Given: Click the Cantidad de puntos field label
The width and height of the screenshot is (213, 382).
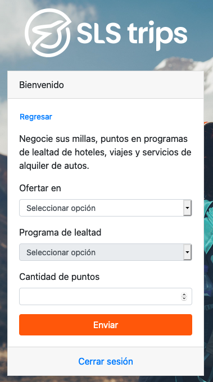Looking at the screenshot, I should pyautogui.click(x=59, y=277).
